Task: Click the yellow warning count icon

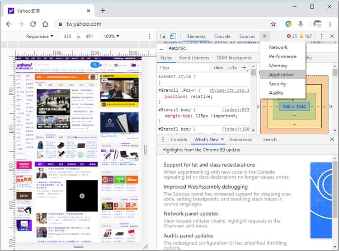Action: (301, 36)
